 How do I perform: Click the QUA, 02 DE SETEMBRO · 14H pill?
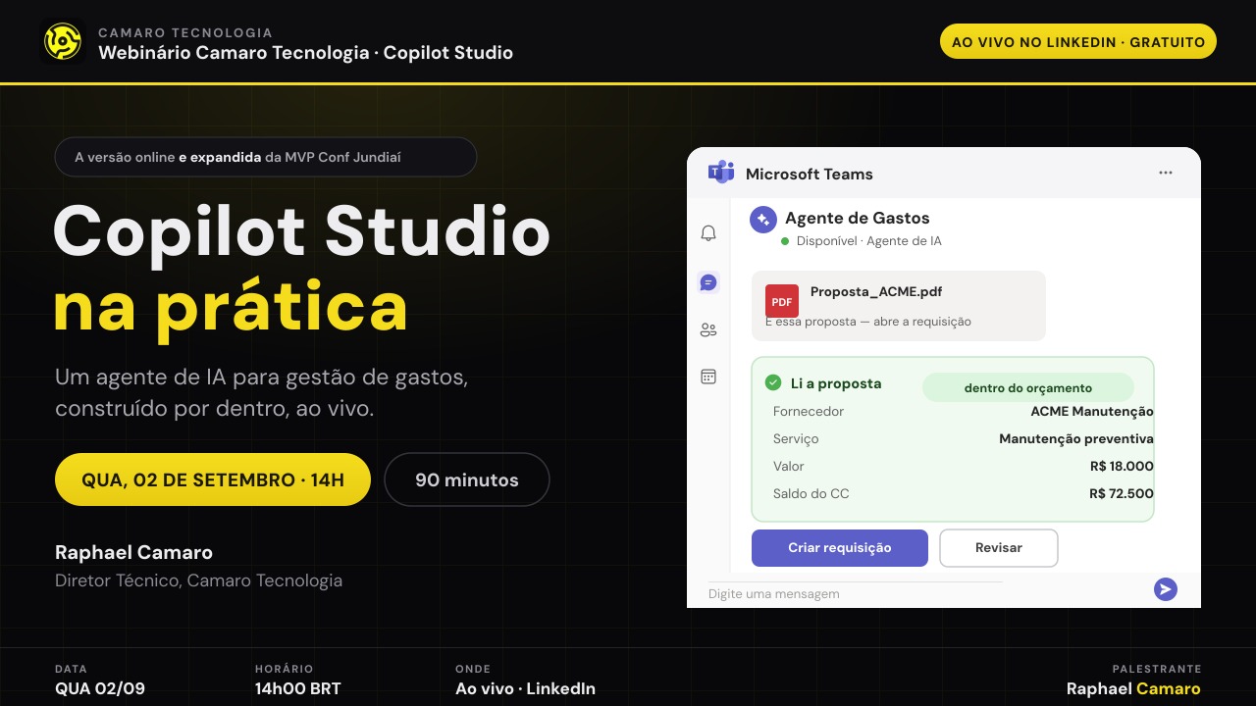pyautogui.click(x=213, y=479)
